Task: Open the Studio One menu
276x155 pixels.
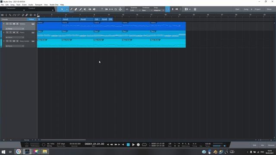Action: [54, 5]
